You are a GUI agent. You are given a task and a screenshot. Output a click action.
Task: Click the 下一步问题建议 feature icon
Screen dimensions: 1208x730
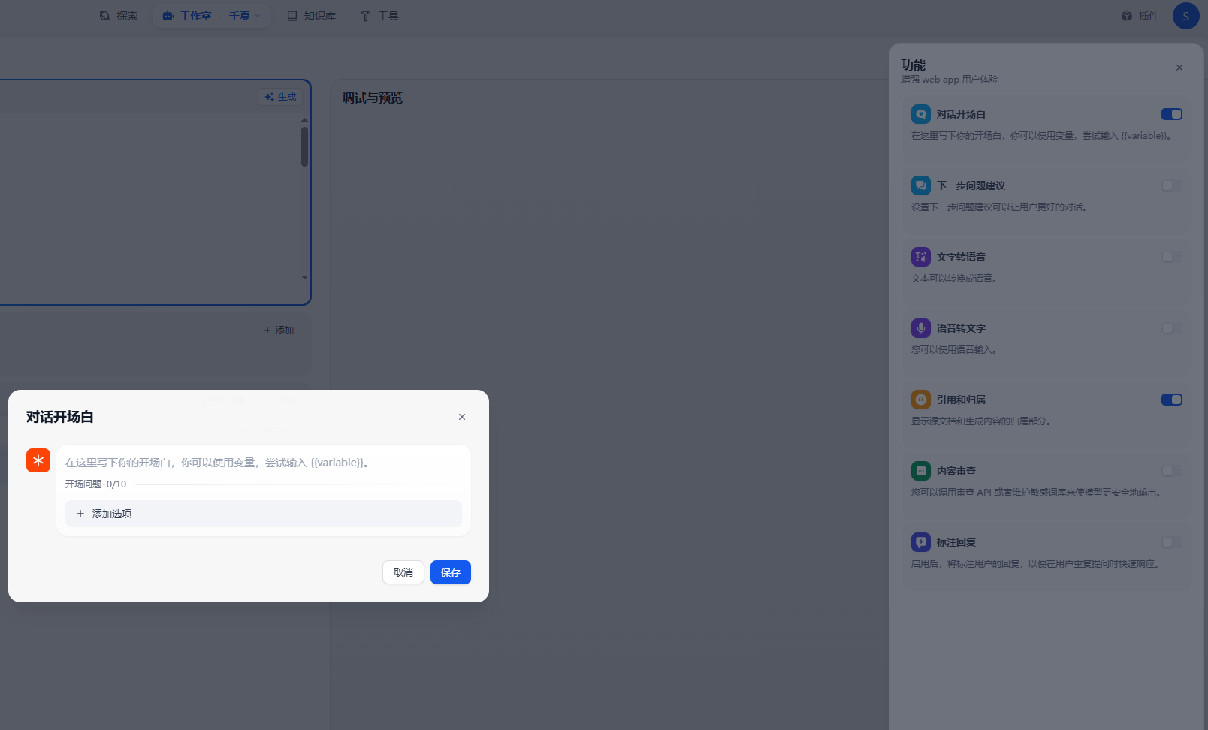coord(920,186)
